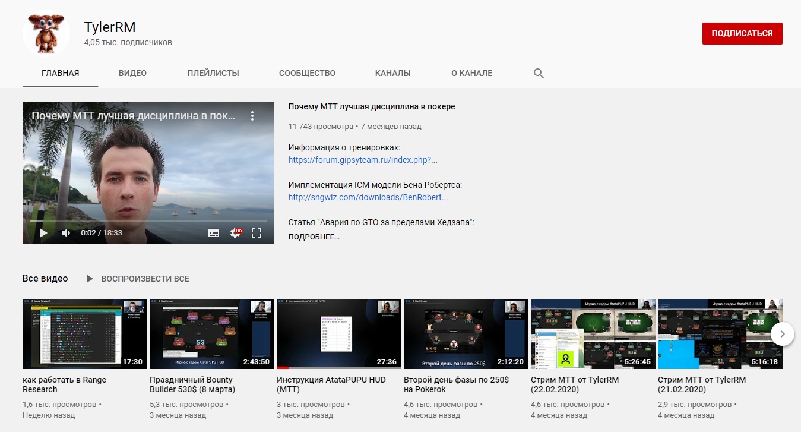This screenshot has width=801, height=432.
Task: Switch to the ГЛАВНАЯ tab
Action: pos(61,74)
